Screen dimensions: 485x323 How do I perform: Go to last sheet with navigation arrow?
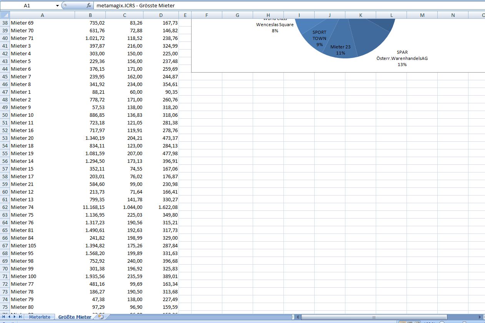tap(20, 317)
